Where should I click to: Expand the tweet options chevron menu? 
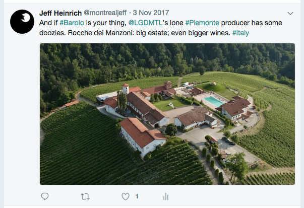click(x=290, y=14)
